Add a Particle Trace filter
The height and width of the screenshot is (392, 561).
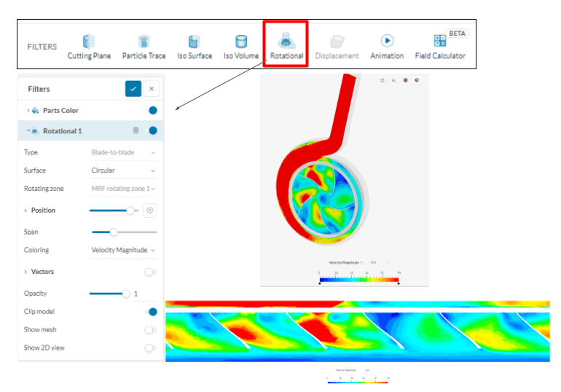[x=144, y=47]
